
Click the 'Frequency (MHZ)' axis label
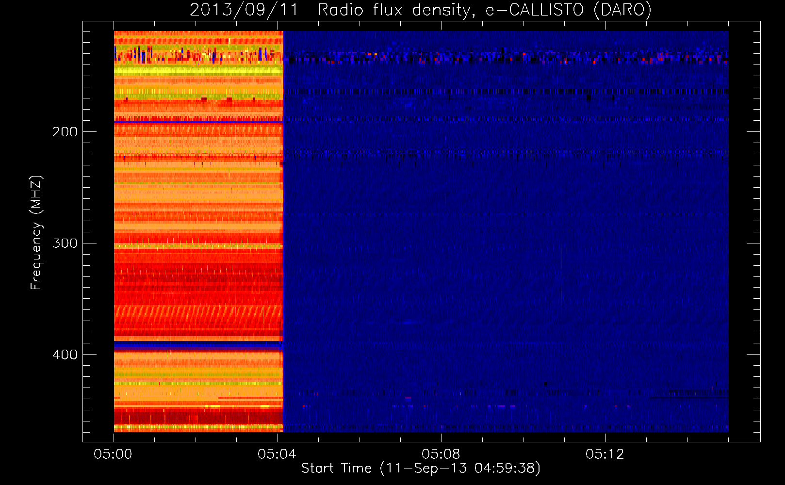[x=36, y=233]
